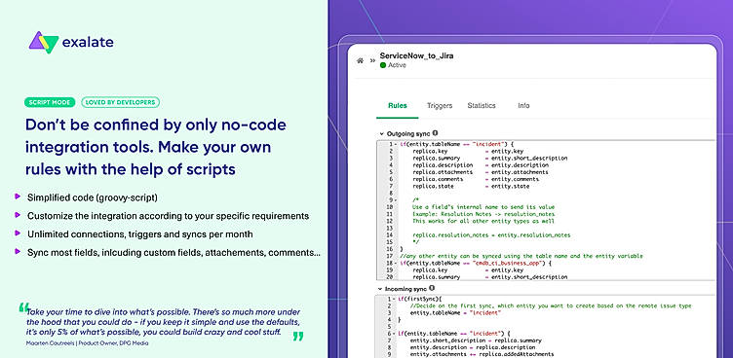
Task: Click the 'Customize the integration' bullet text
Action: click(168, 216)
